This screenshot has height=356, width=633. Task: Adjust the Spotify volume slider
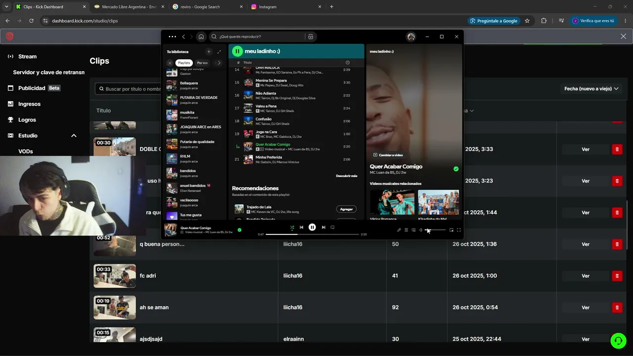(x=435, y=230)
